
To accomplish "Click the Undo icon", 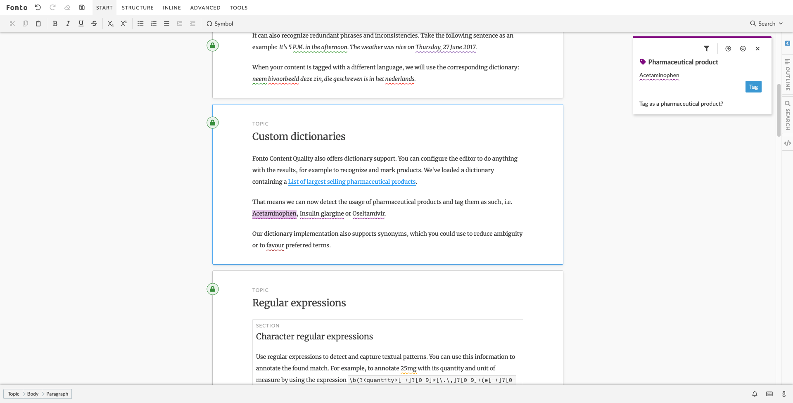I will [x=38, y=7].
